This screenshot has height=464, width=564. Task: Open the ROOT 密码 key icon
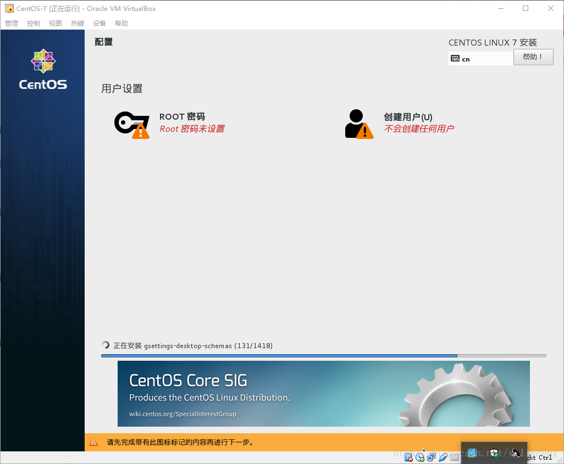coord(131,125)
